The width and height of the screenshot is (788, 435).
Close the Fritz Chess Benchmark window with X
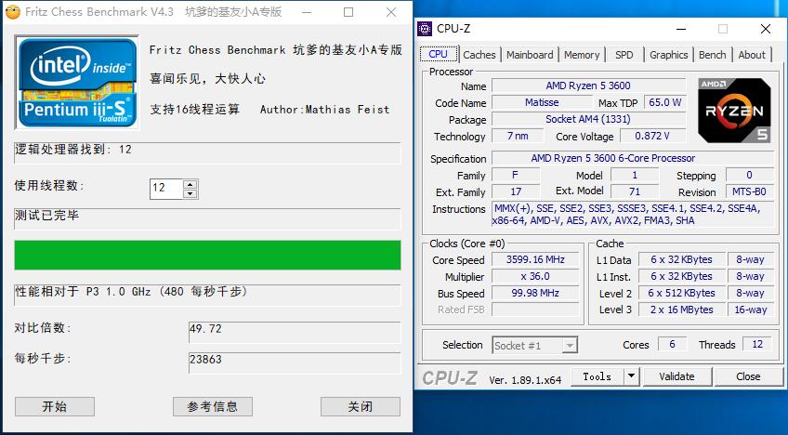(391, 12)
